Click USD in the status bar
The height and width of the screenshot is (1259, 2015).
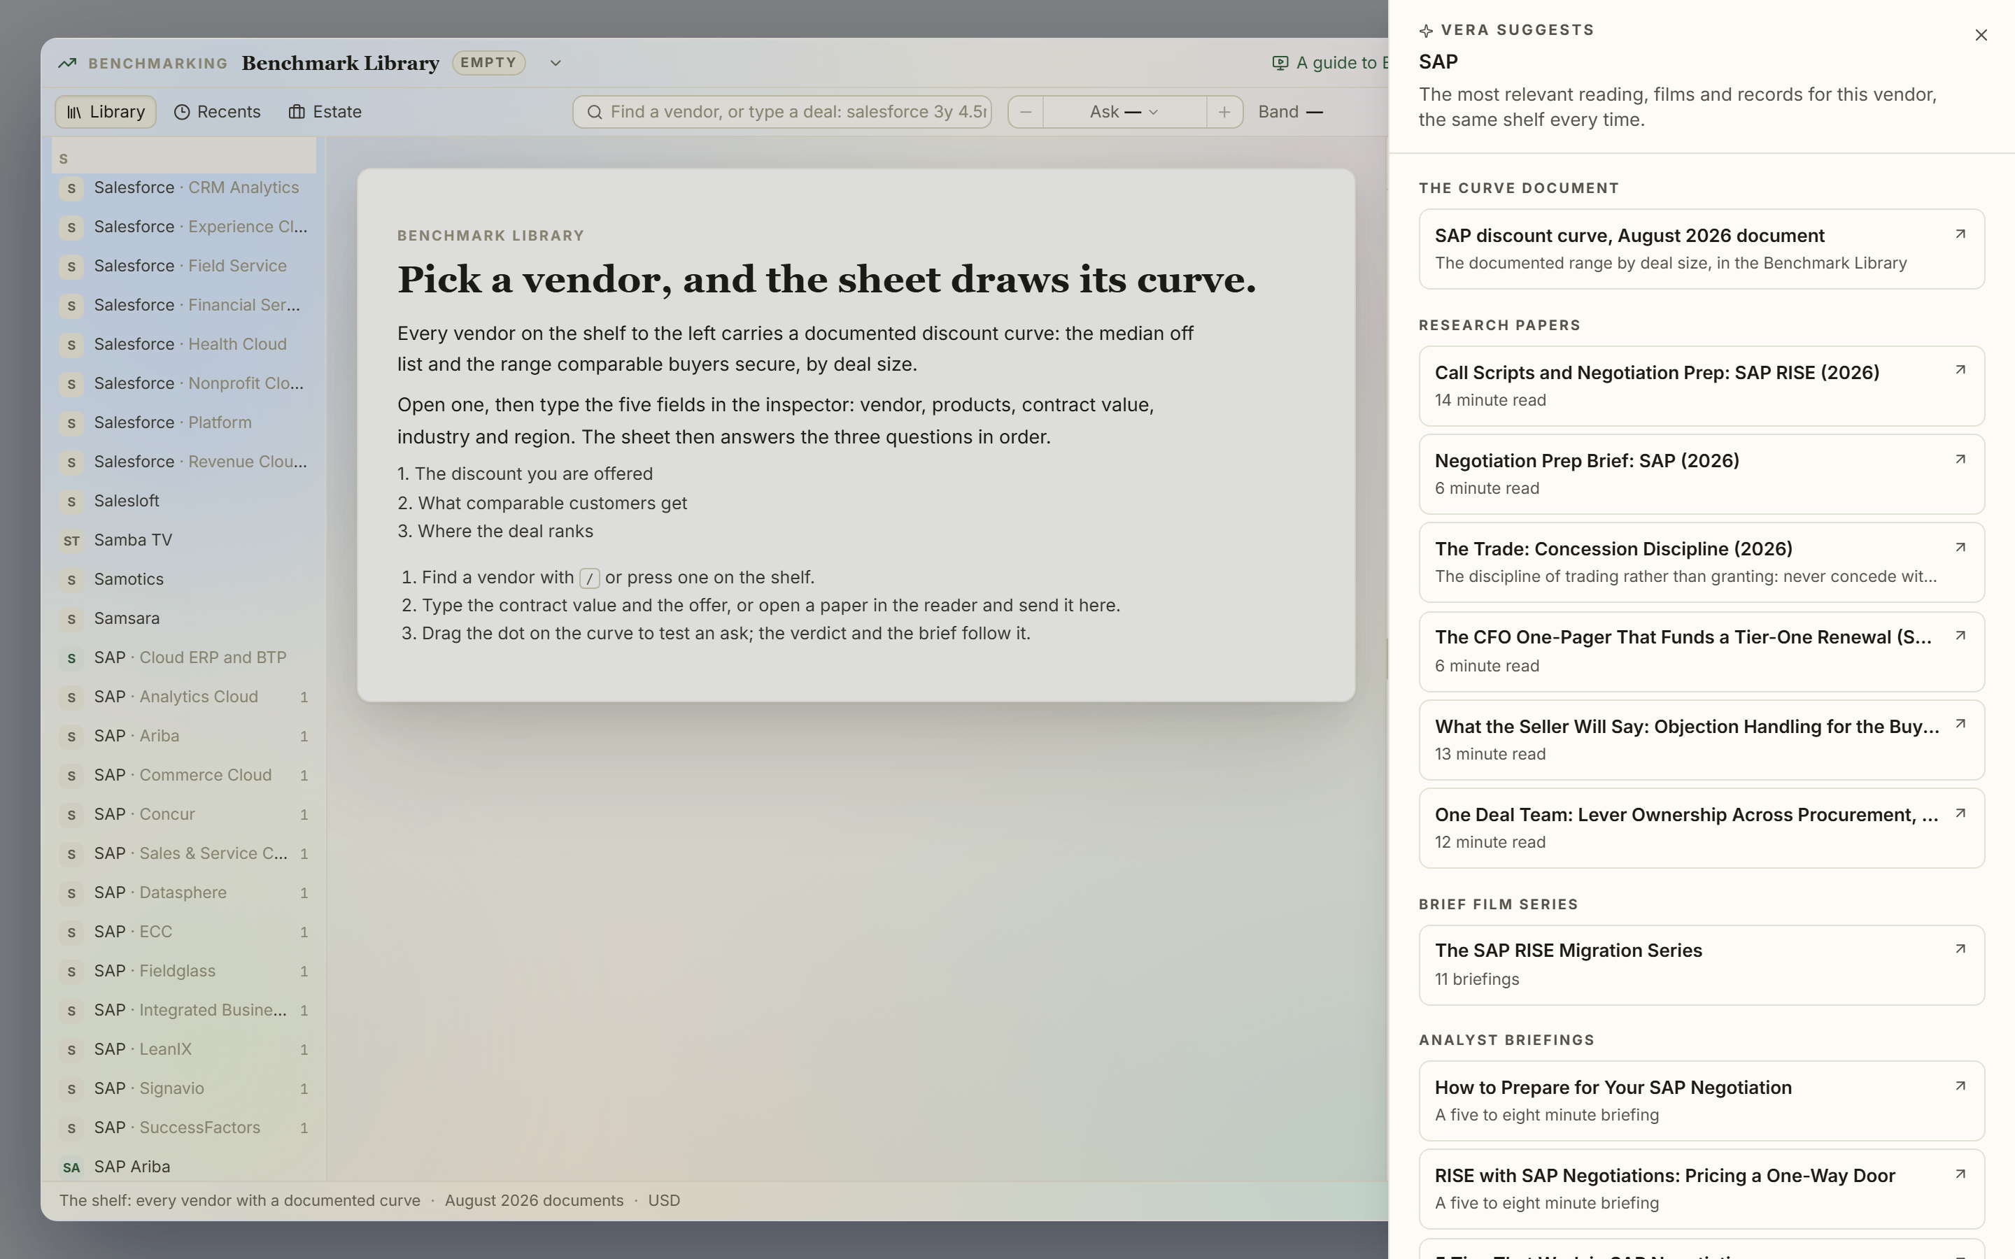(x=663, y=1201)
